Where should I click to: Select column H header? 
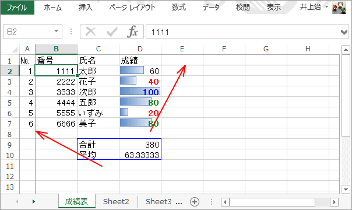[x=308, y=49]
